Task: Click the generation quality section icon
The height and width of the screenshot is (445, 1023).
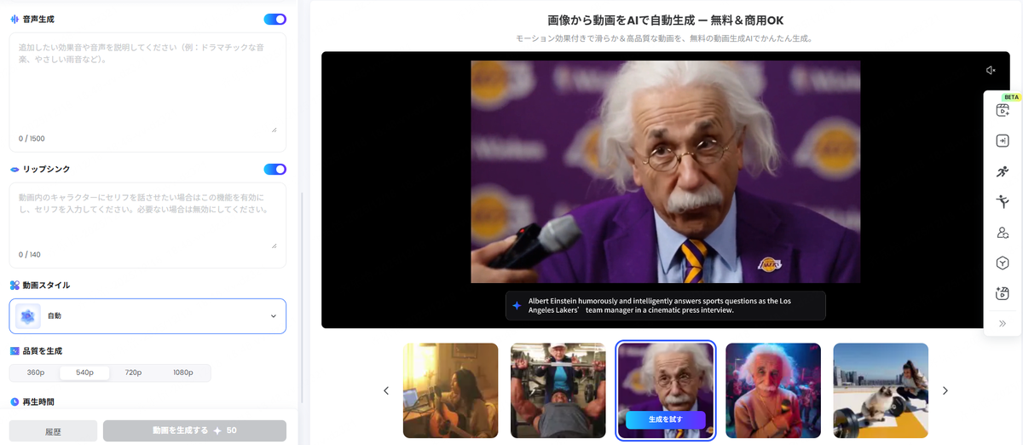Action: (x=14, y=350)
